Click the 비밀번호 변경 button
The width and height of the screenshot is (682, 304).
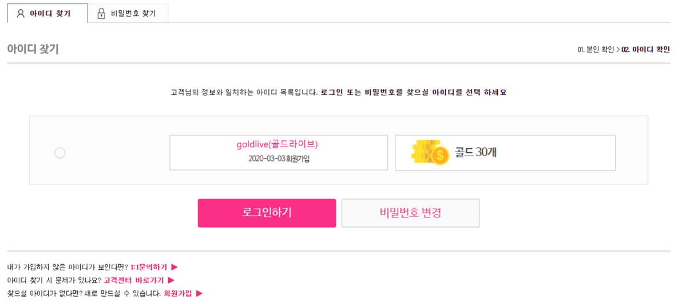coord(410,213)
